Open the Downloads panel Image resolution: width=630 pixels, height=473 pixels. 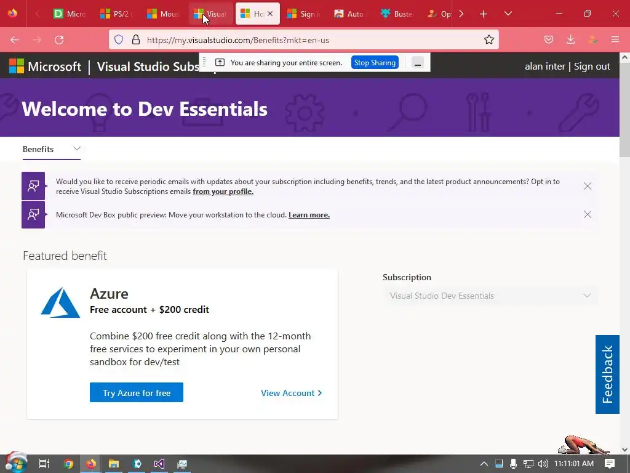pyautogui.click(x=570, y=40)
